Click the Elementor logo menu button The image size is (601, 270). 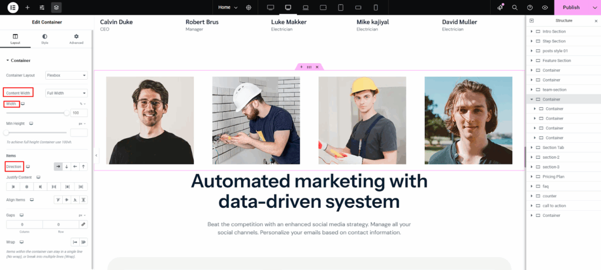click(13, 8)
